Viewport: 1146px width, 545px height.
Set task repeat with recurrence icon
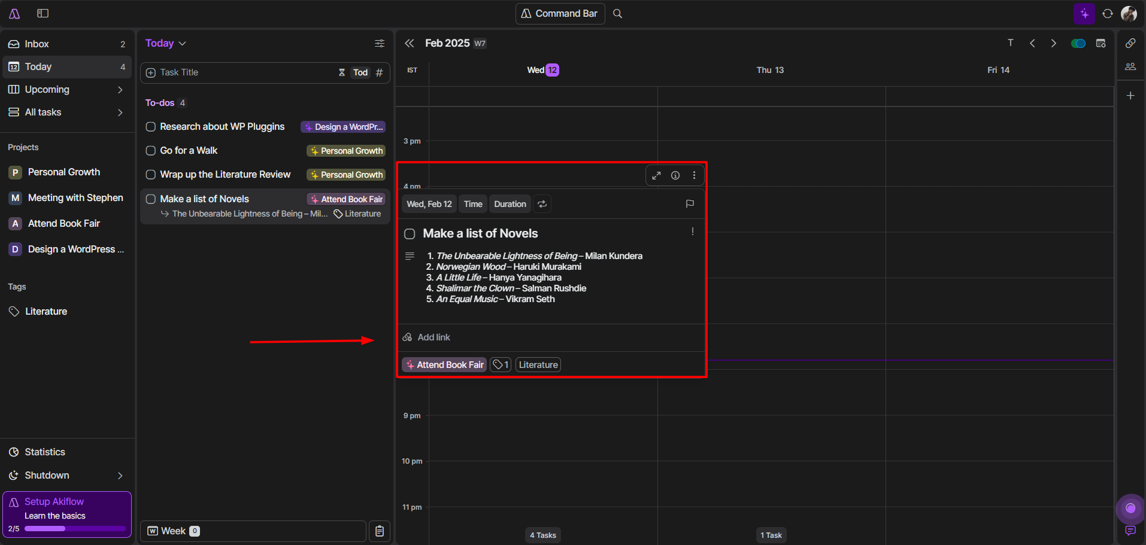click(x=542, y=204)
